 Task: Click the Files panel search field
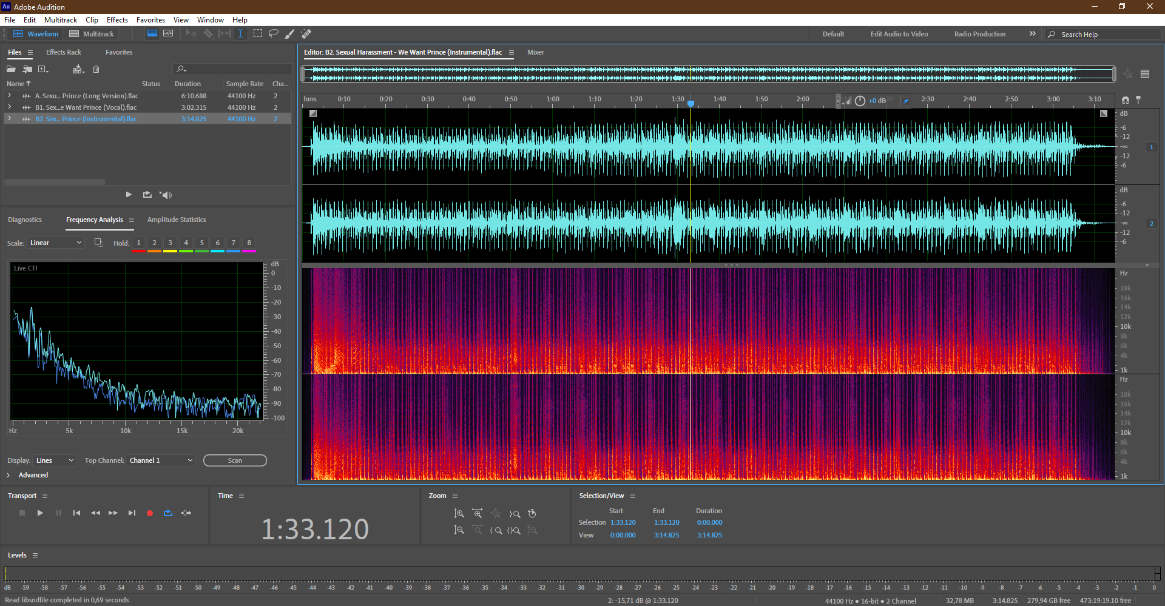232,69
